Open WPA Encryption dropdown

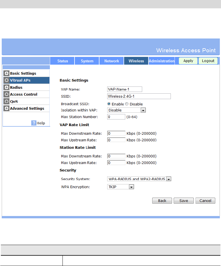(x=120, y=187)
